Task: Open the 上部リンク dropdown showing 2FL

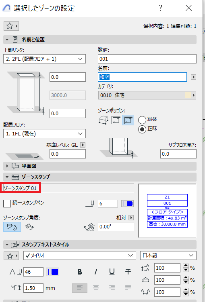Action: click(45, 59)
